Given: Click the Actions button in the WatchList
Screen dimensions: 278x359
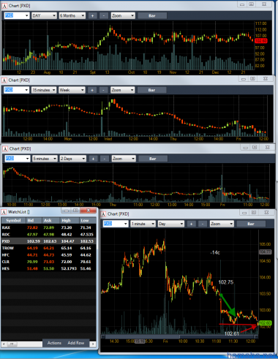Looking at the screenshot, I should [54, 343].
